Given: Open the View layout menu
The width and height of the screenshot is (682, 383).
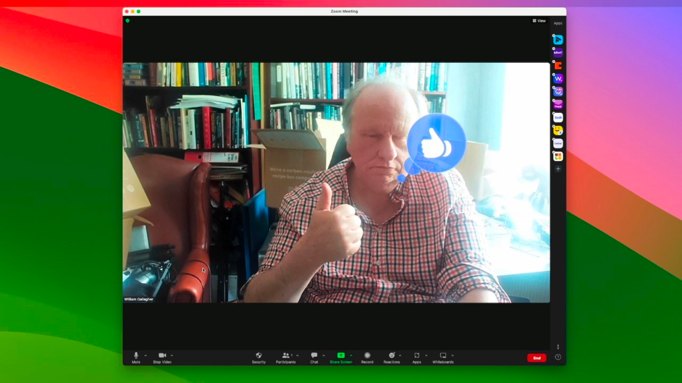Looking at the screenshot, I should point(539,21).
